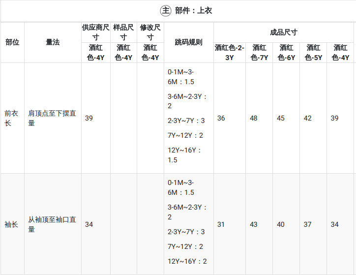Select the 部件：上衣 title text
356x275 pixels.
193,11
